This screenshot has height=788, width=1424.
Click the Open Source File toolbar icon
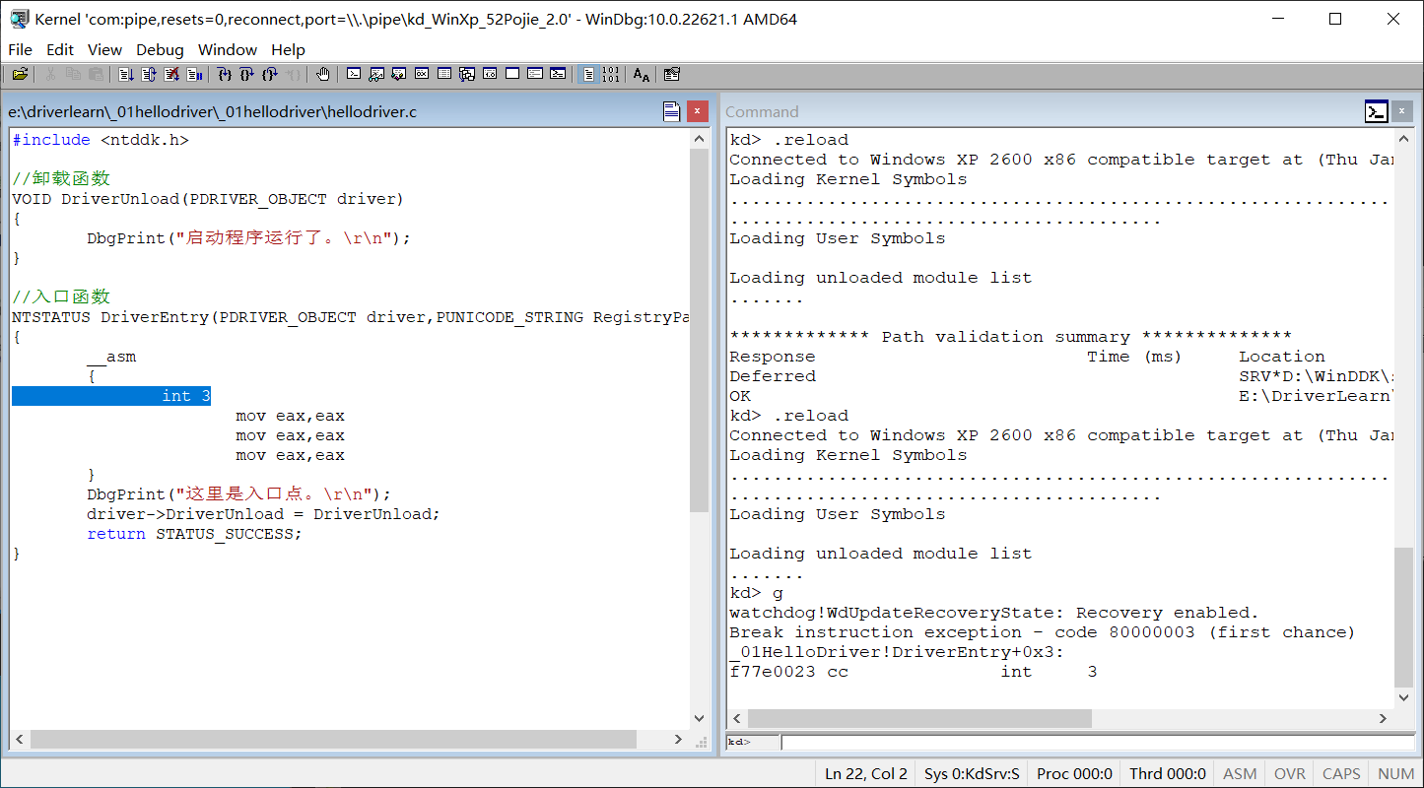tap(20, 74)
